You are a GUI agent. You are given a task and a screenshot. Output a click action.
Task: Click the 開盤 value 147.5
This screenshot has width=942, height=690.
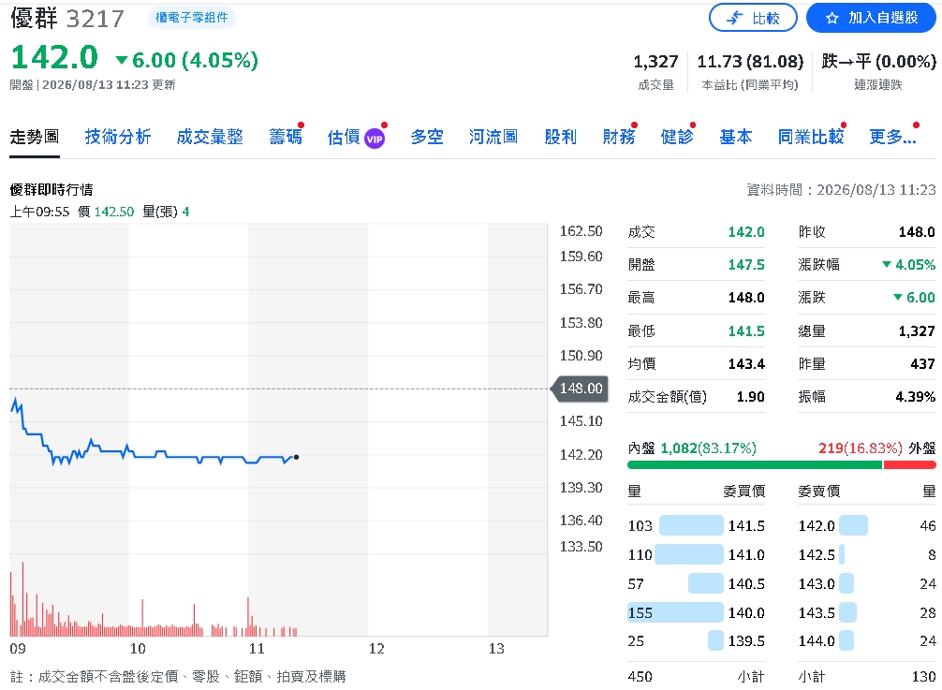(x=746, y=265)
